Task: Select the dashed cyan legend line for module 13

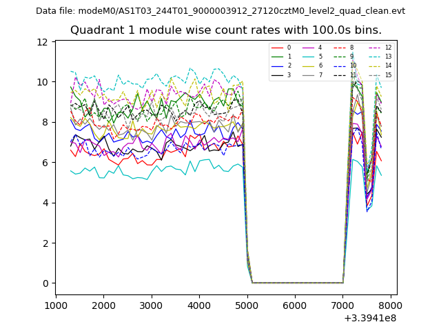Action: pos(373,57)
